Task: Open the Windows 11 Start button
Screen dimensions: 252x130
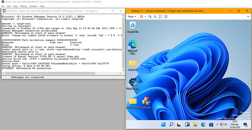Action: [x=163, y=124]
